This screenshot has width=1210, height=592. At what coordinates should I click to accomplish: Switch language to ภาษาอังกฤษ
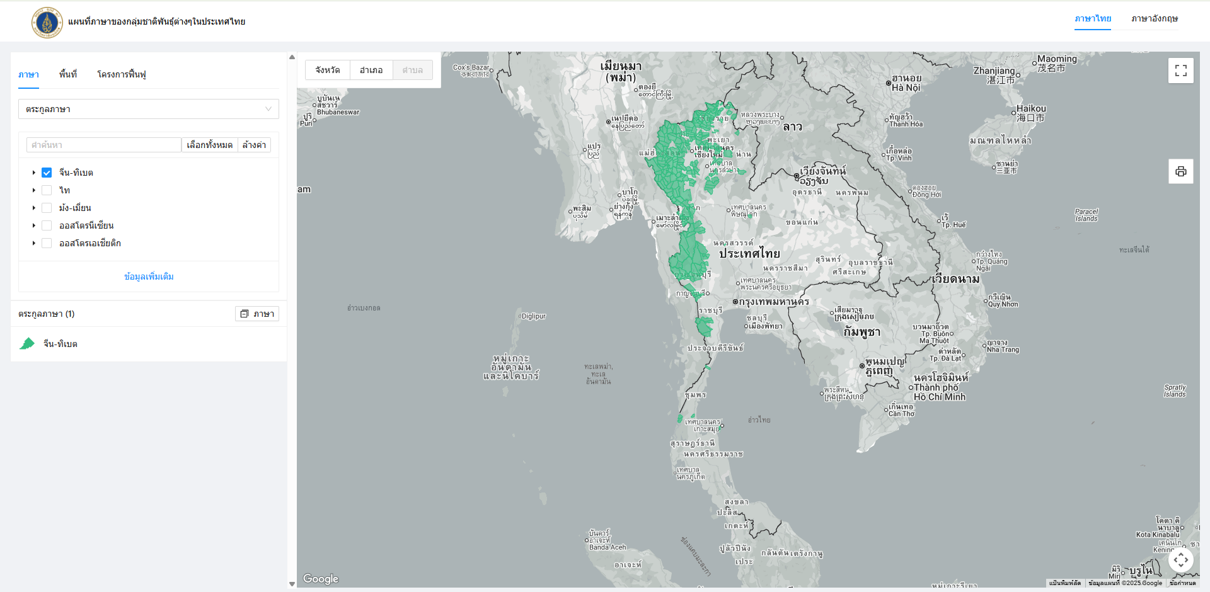(x=1154, y=19)
